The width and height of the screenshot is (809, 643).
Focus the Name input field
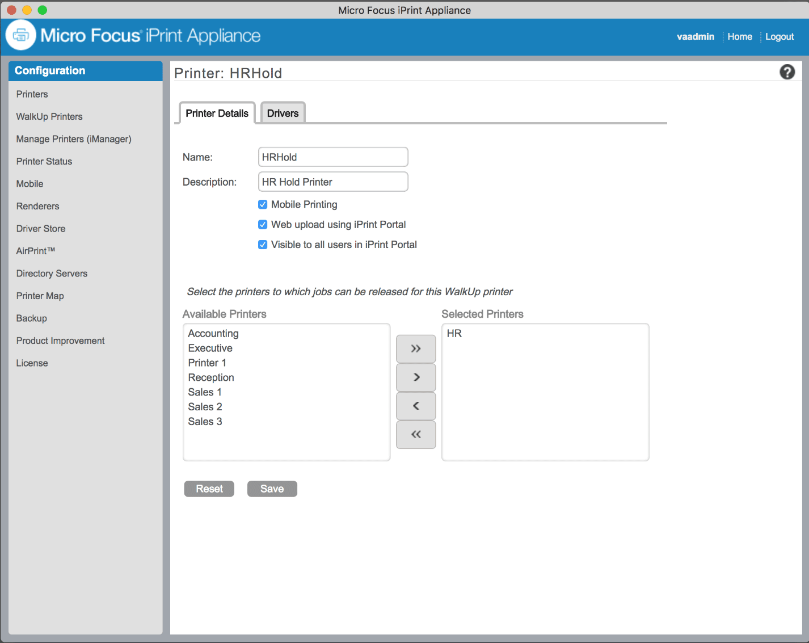click(x=333, y=157)
